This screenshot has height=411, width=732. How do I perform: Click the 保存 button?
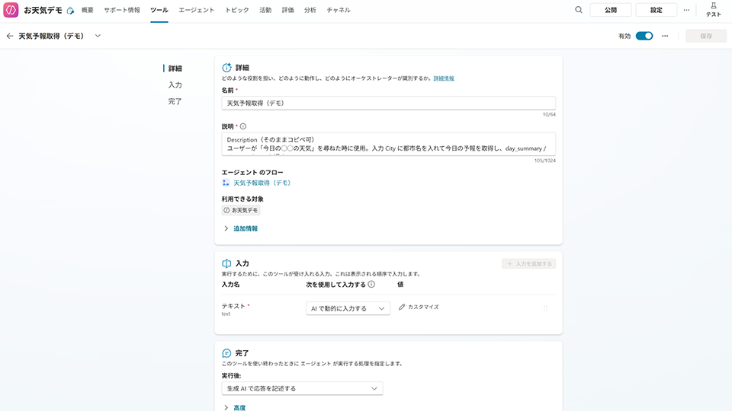tap(706, 36)
